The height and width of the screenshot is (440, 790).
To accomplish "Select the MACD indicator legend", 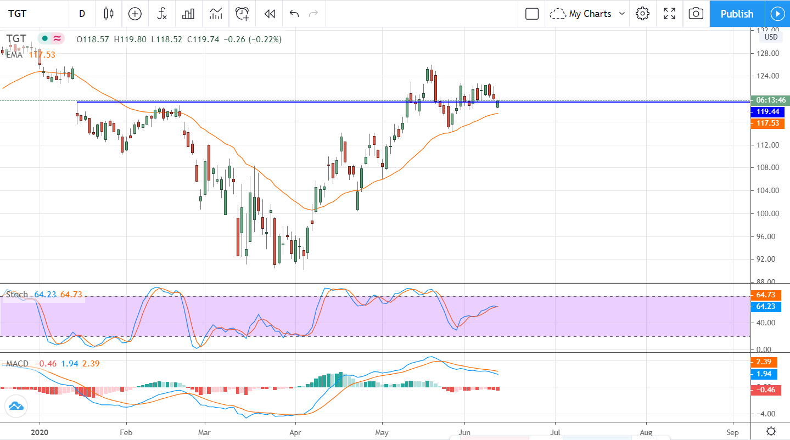I will pyautogui.click(x=53, y=363).
